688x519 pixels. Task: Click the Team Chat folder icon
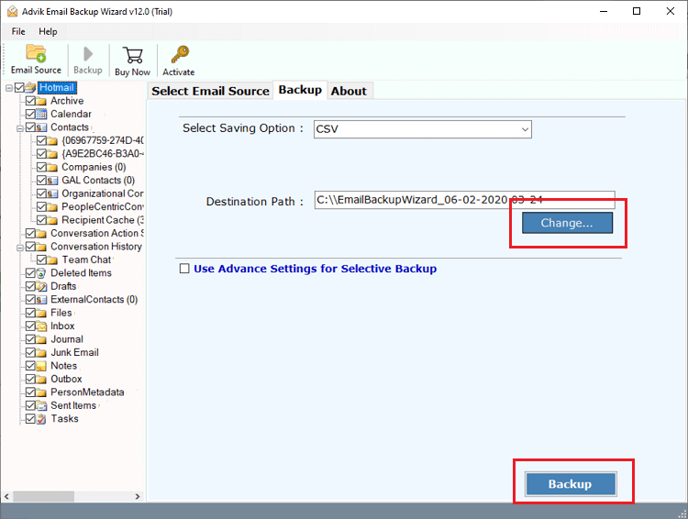point(52,260)
